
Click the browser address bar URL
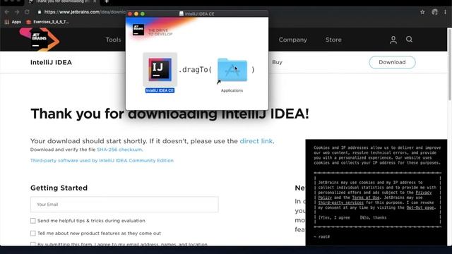(85, 12)
